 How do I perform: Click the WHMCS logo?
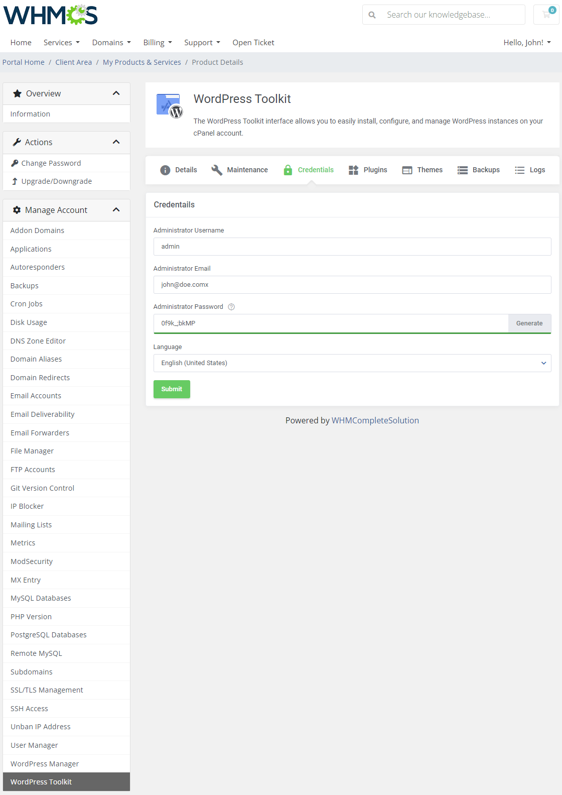[51, 15]
